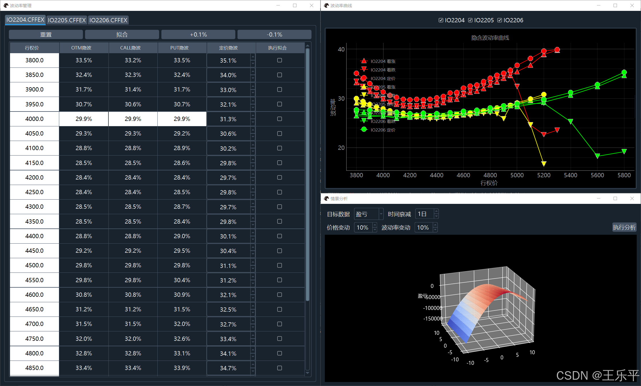
Task: Click the 波动率曲线 window app icon
Action: (x=326, y=5)
